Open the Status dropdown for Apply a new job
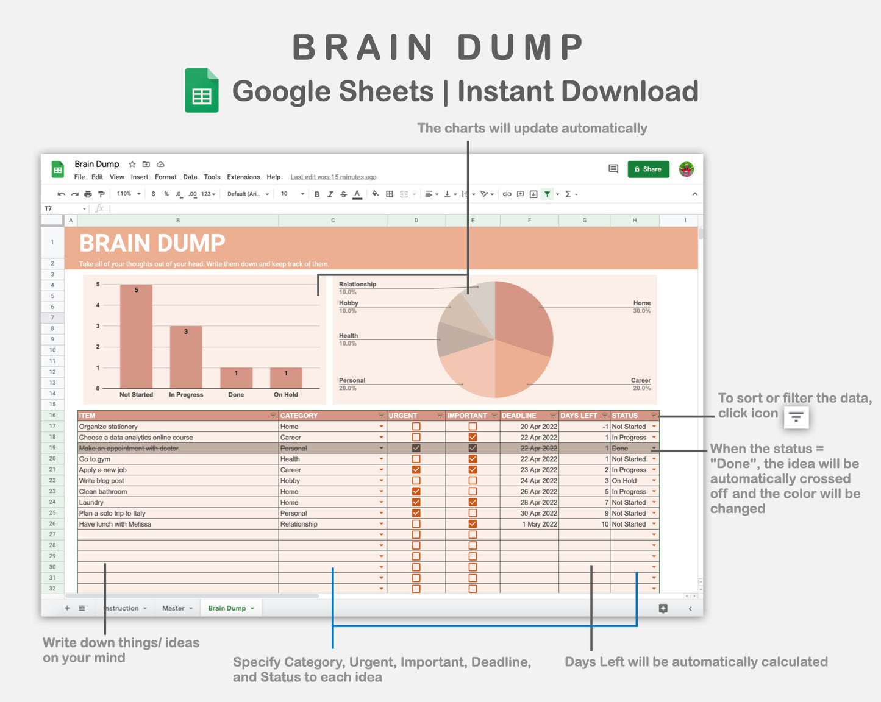 pyautogui.click(x=653, y=470)
